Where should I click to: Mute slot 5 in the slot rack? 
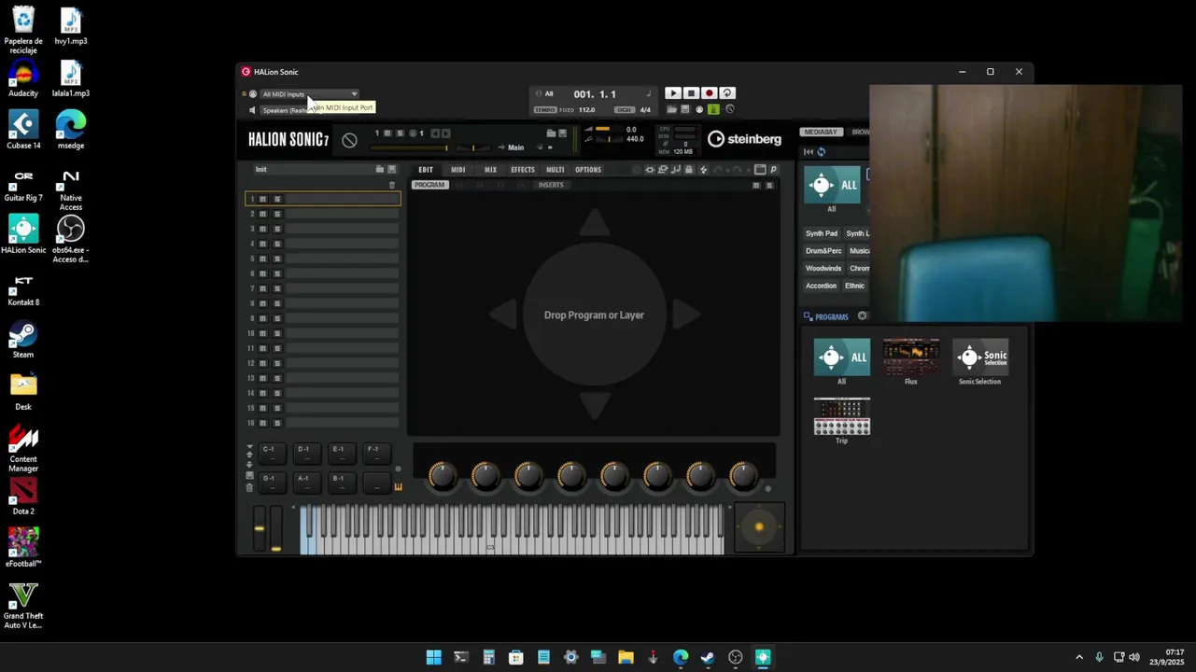pyautogui.click(x=263, y=259)
